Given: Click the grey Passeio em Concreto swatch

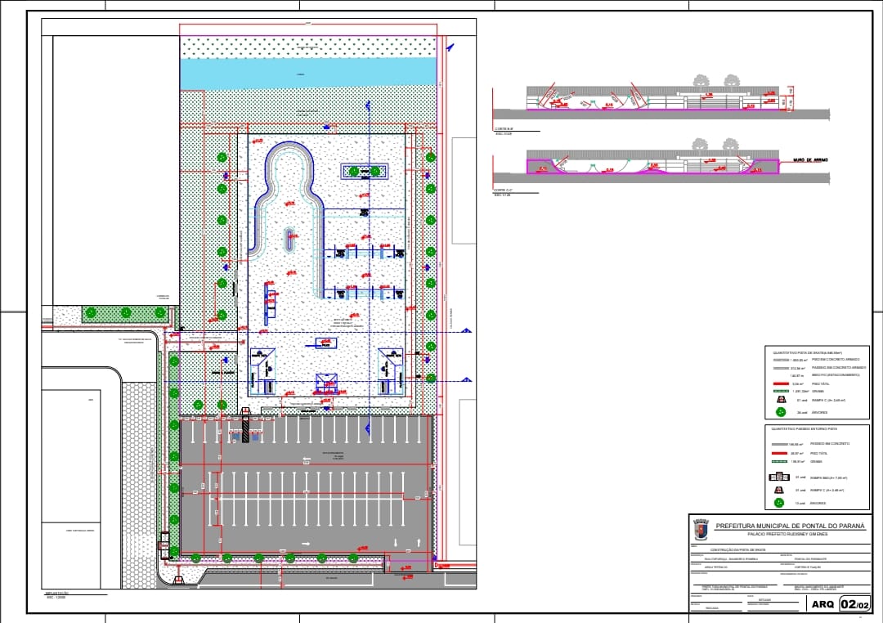Looking at the screenshot, I should click(780, 443).
